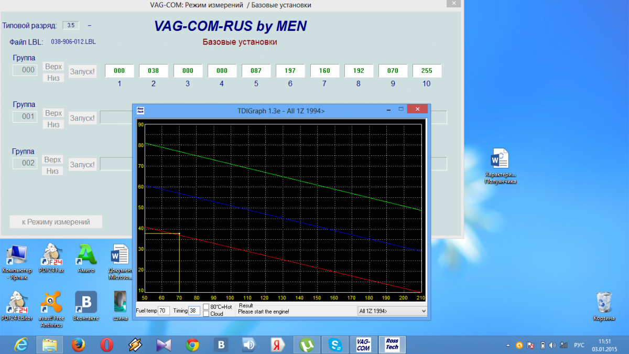The image size is (629, 354).
Task: Open the VAG-COM taskbar icon
Action: coord(363,344)
